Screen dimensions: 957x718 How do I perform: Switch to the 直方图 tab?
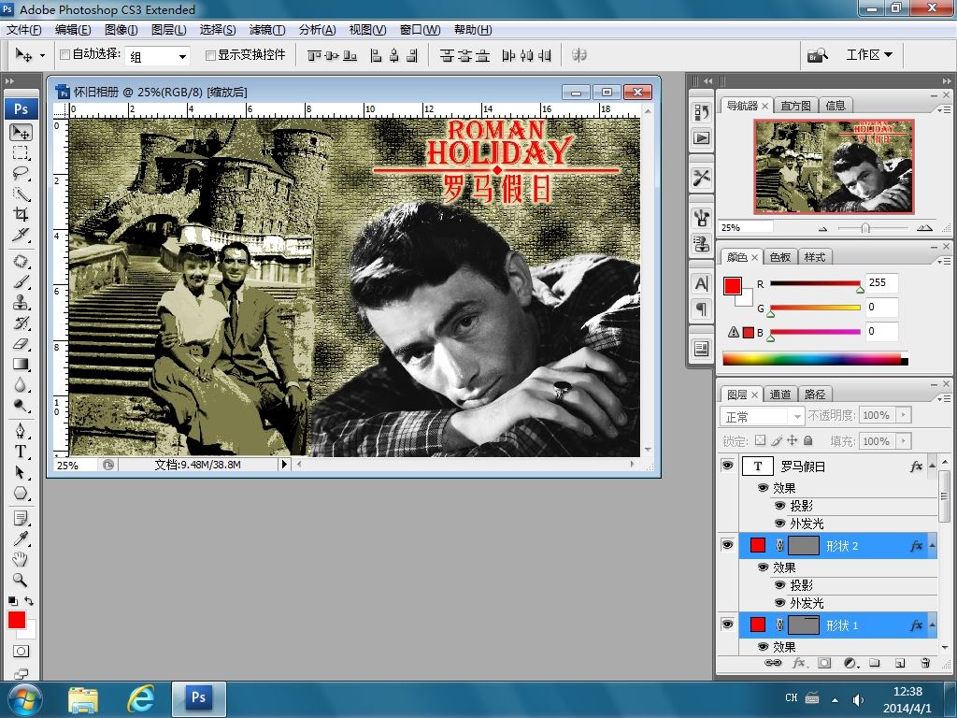coord(796,106)
